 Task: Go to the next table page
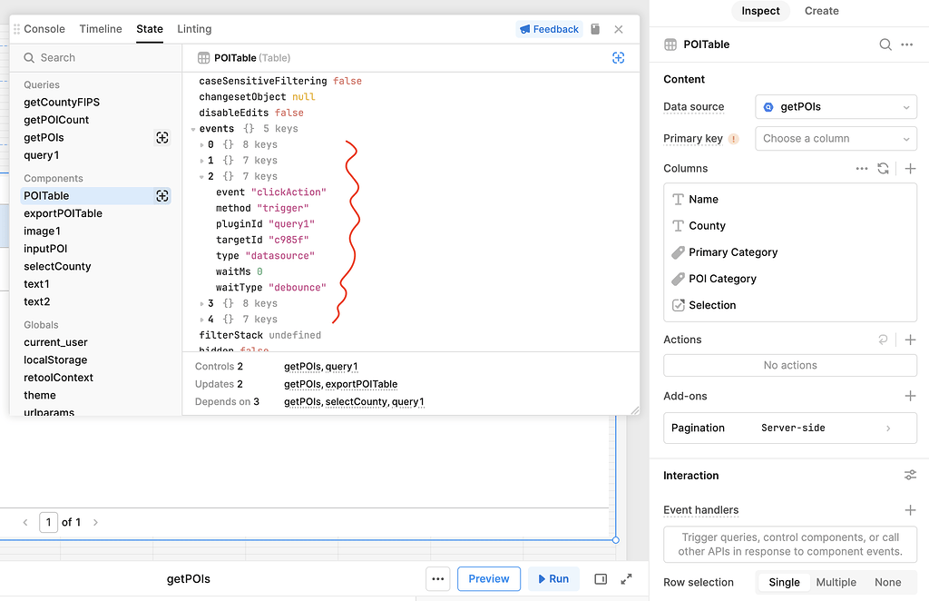(x=95, y=522)
